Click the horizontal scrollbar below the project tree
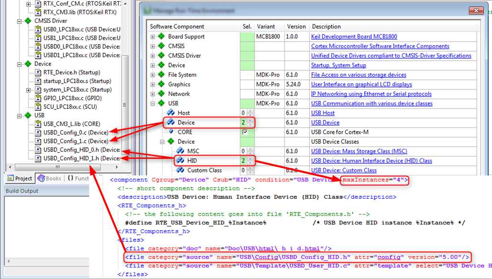This screenshot has width=492, height=279. (57, 167)
